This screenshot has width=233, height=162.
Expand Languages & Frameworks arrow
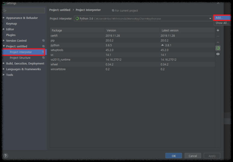point(4,69)
